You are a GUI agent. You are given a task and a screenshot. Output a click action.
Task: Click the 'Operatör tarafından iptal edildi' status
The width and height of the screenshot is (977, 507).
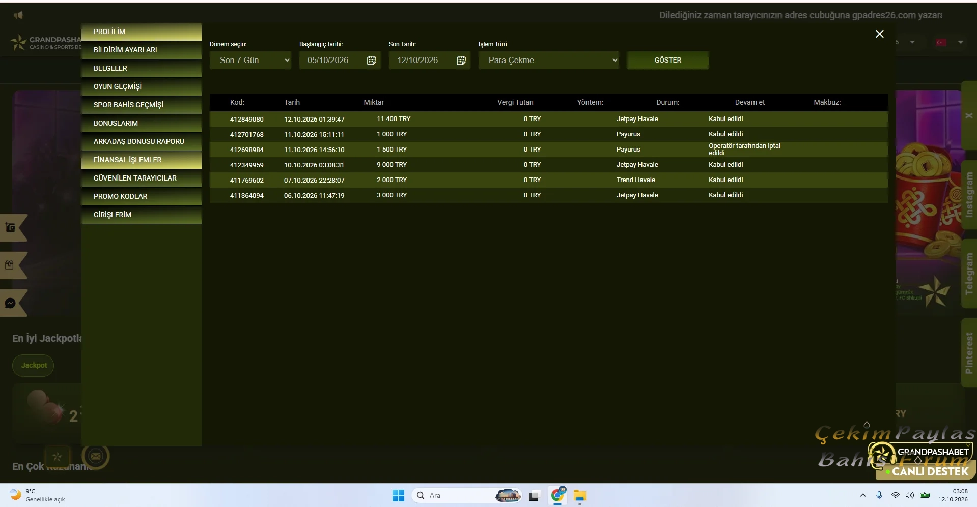point(744,150)
